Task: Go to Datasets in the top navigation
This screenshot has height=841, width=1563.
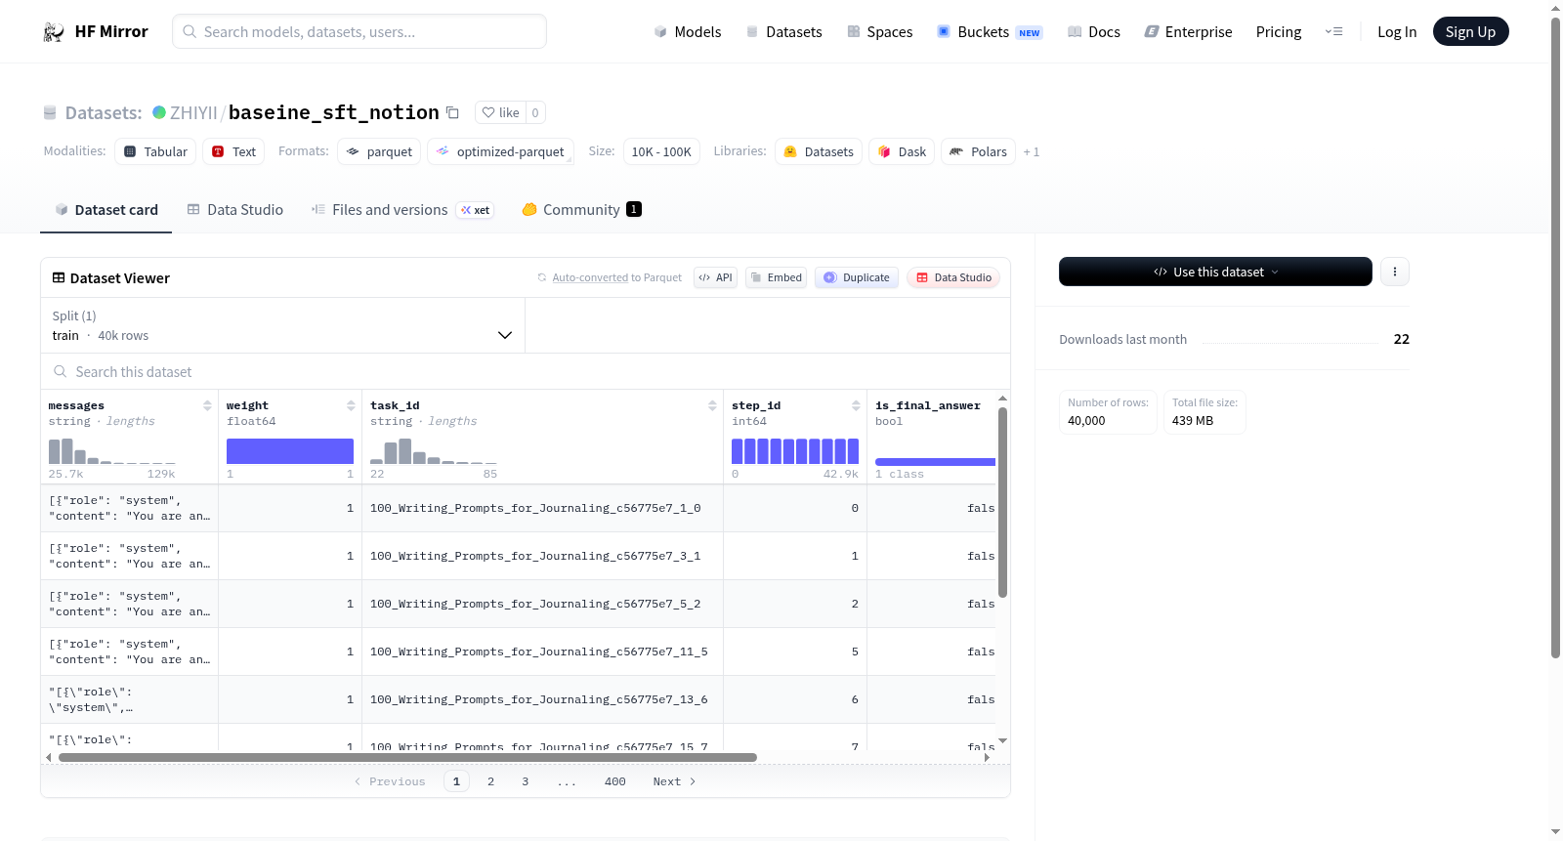Action: [x=784, y=32]
